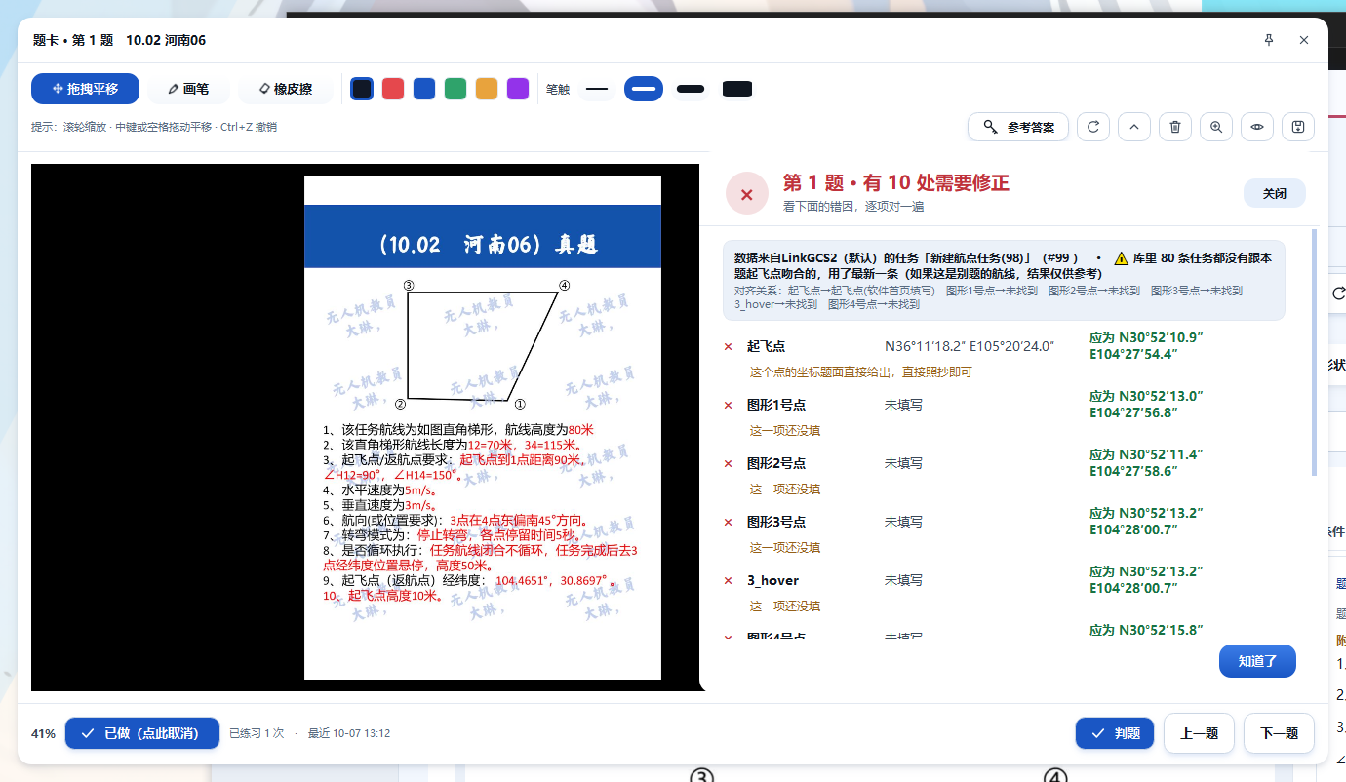Pick the purple color swatch
Image resolution: width=1346 pixels, height=782 pixels.
pyautogui.click(x=518, y=89)
